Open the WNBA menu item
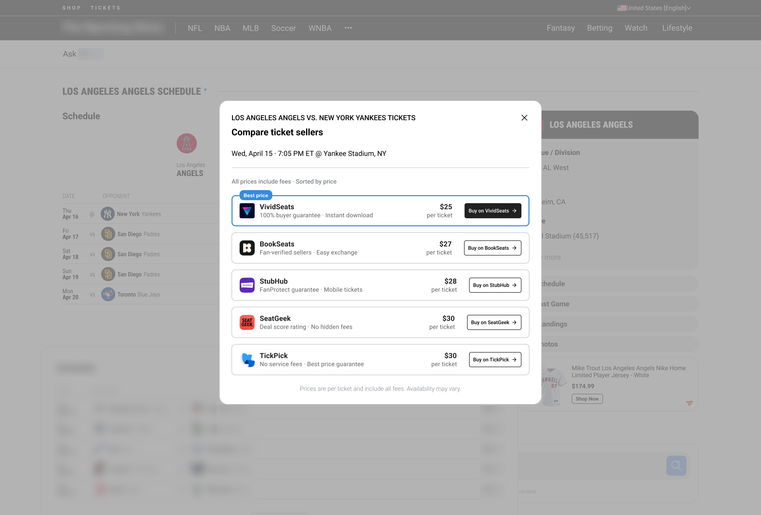This screenshot has height=515, width=761. point(320,28)
